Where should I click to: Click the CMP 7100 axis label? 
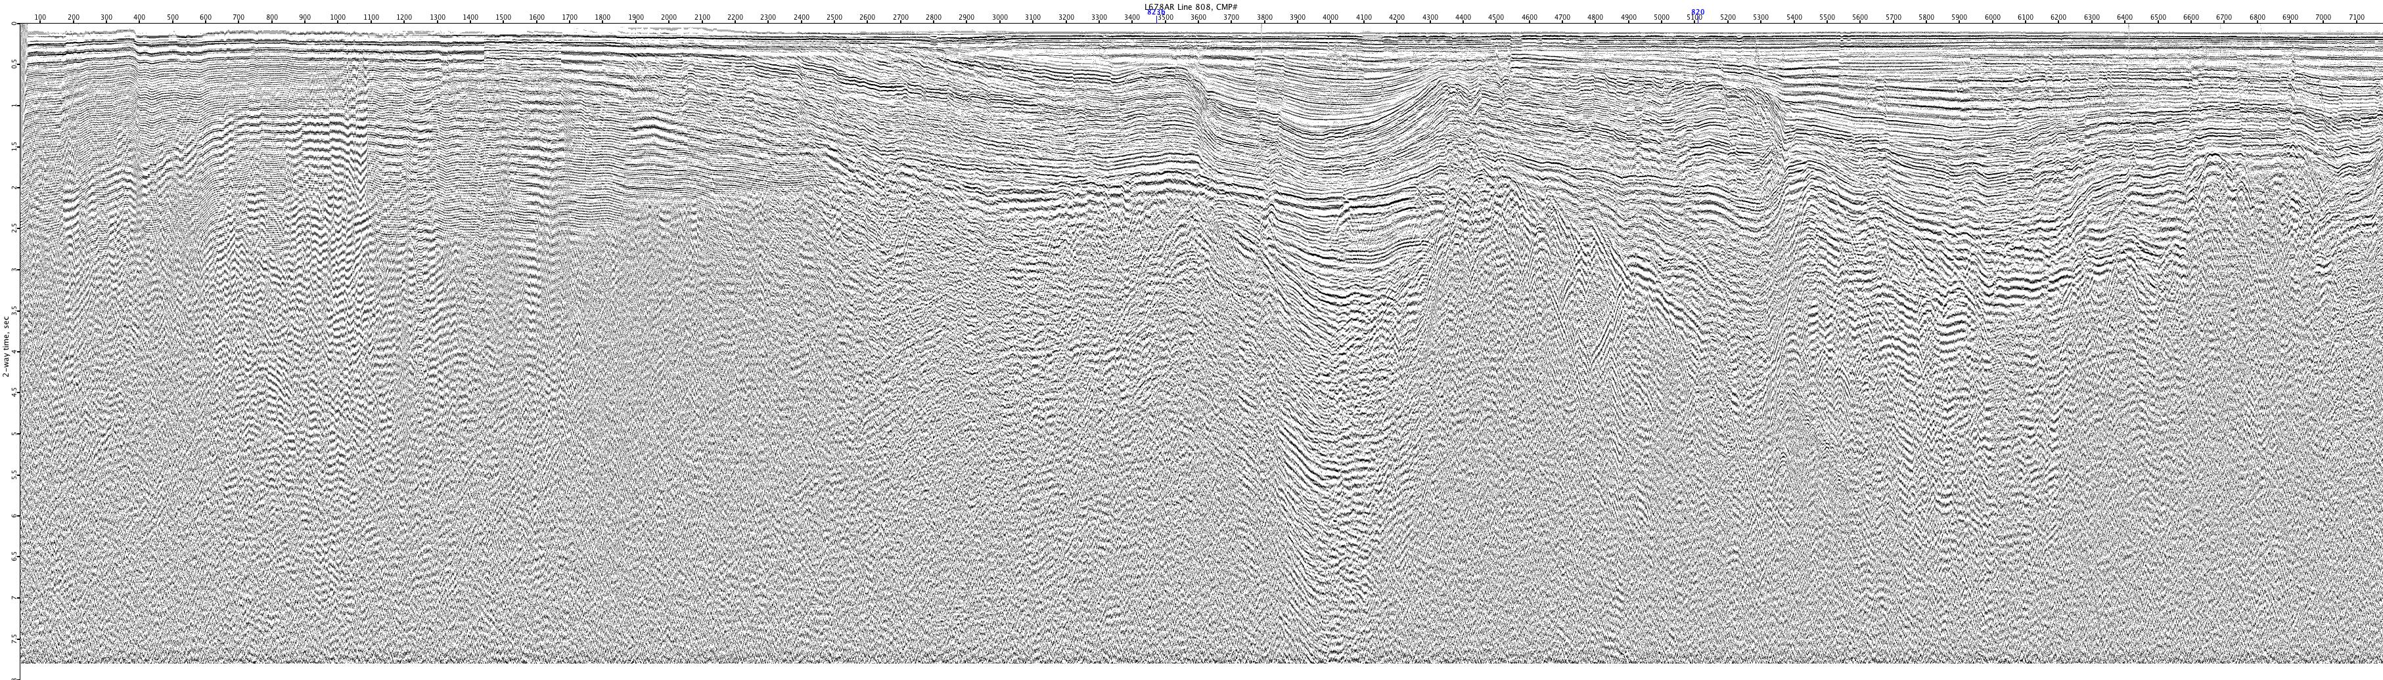point(2356,18)
